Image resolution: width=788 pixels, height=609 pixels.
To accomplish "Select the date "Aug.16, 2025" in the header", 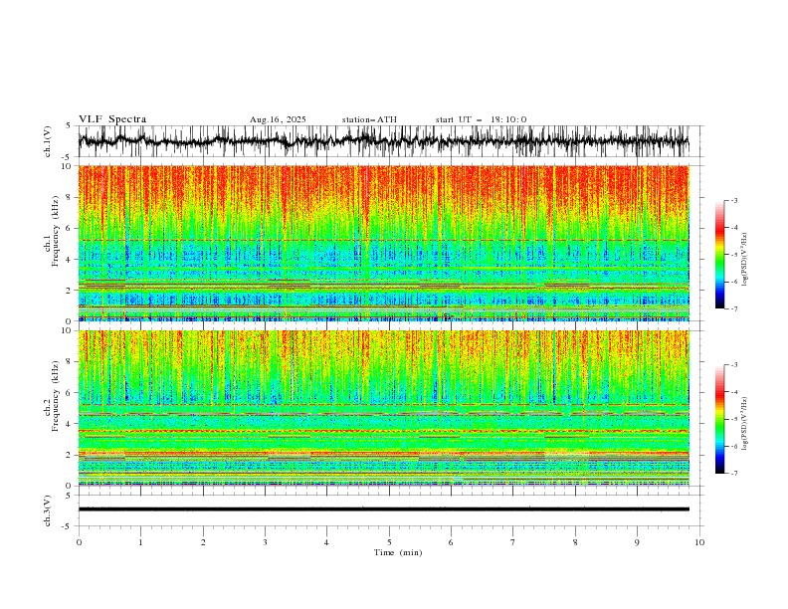I will [x=278, y=119].
